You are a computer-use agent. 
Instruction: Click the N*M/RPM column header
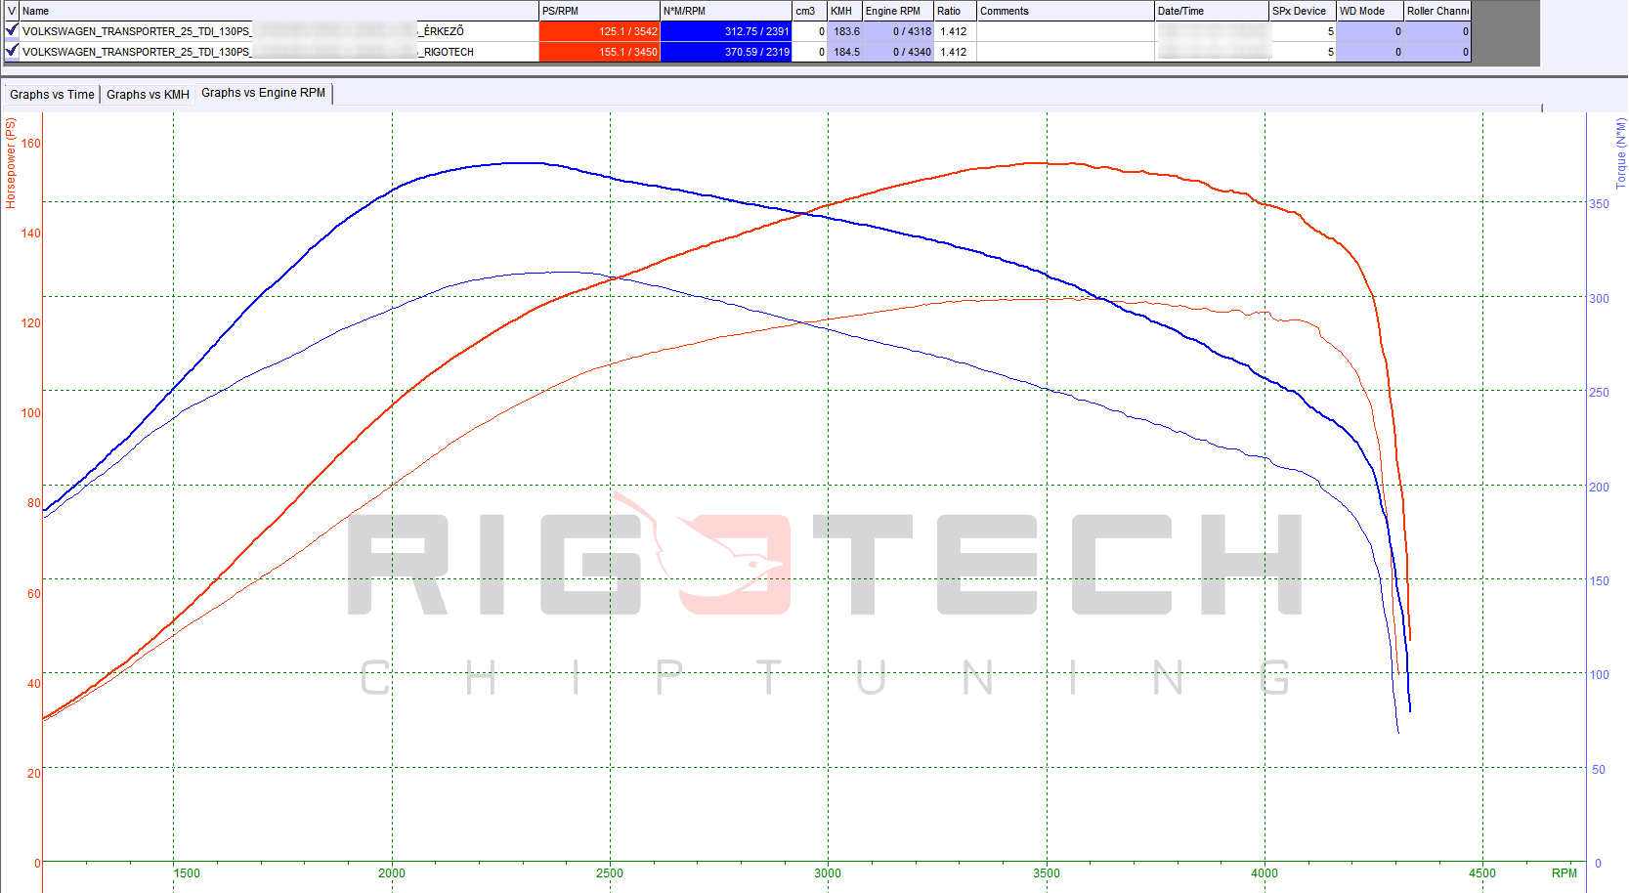(726, 11)
